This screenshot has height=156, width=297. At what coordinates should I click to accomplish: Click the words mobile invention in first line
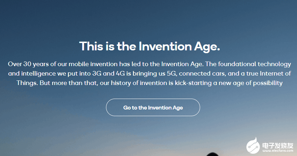(x=93, y=64)
